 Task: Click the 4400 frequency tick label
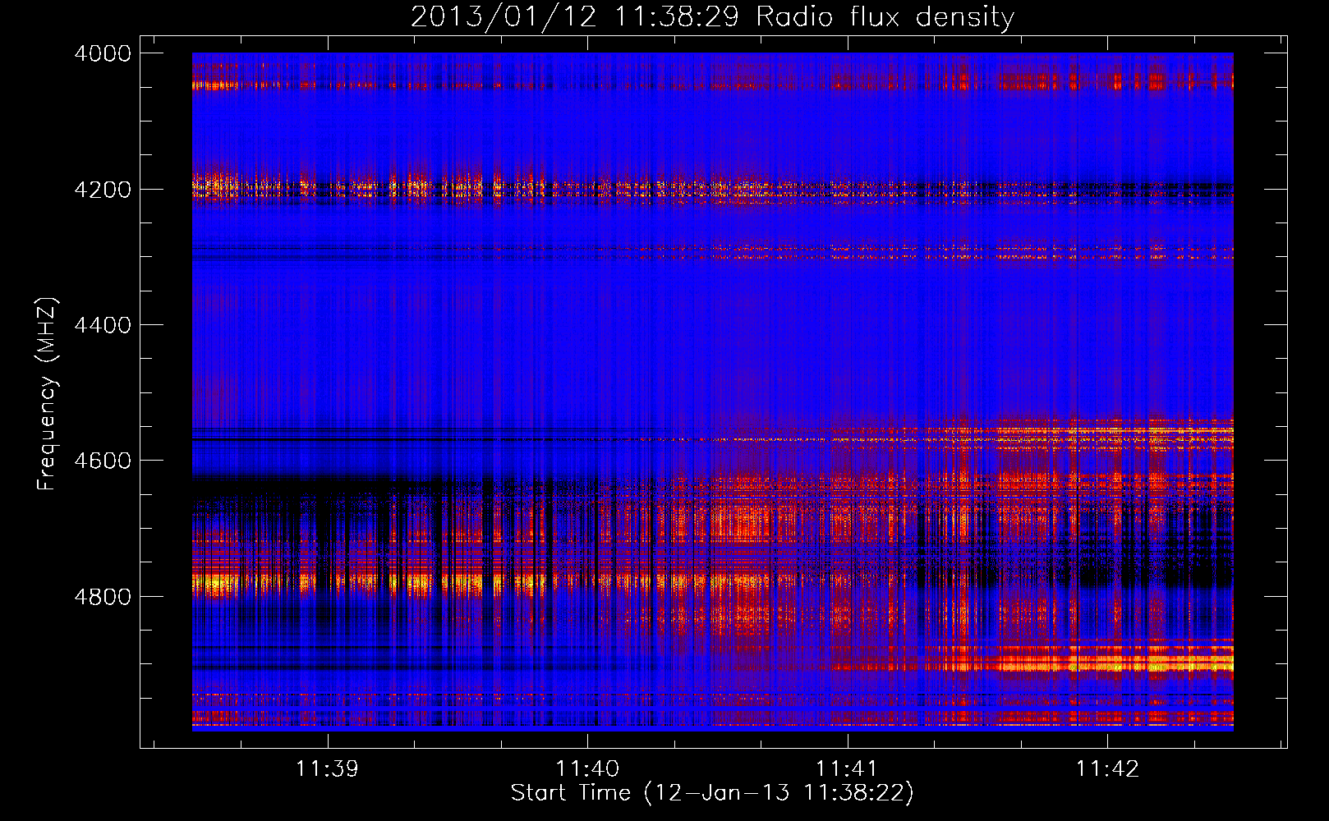click(x=103, y=325)
